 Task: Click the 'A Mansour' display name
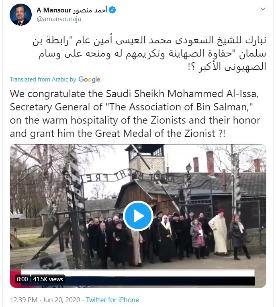(x=54, y=10)
